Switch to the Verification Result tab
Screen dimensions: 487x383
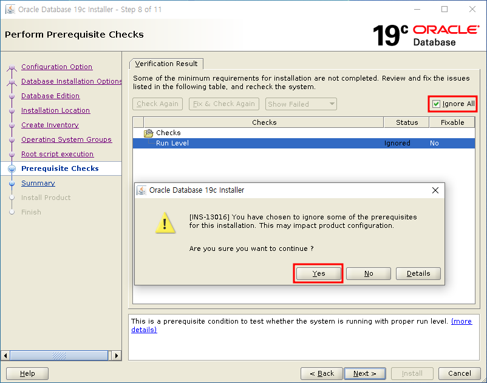tap(166, 64)
